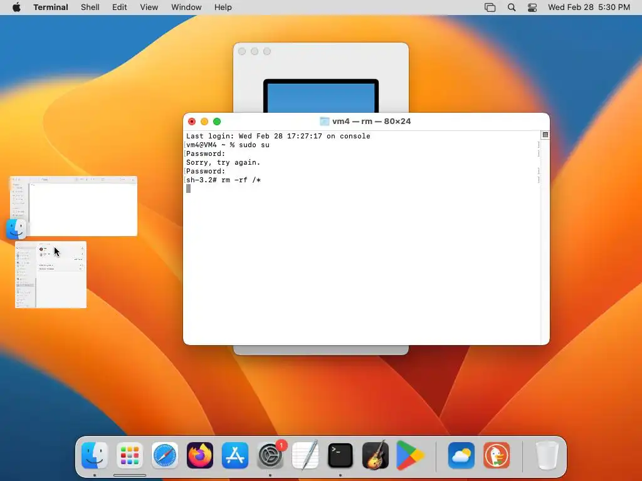Click the Terminal cursor block
The width and height of the screenshot is (642, 481).
(x=188, y=189)
